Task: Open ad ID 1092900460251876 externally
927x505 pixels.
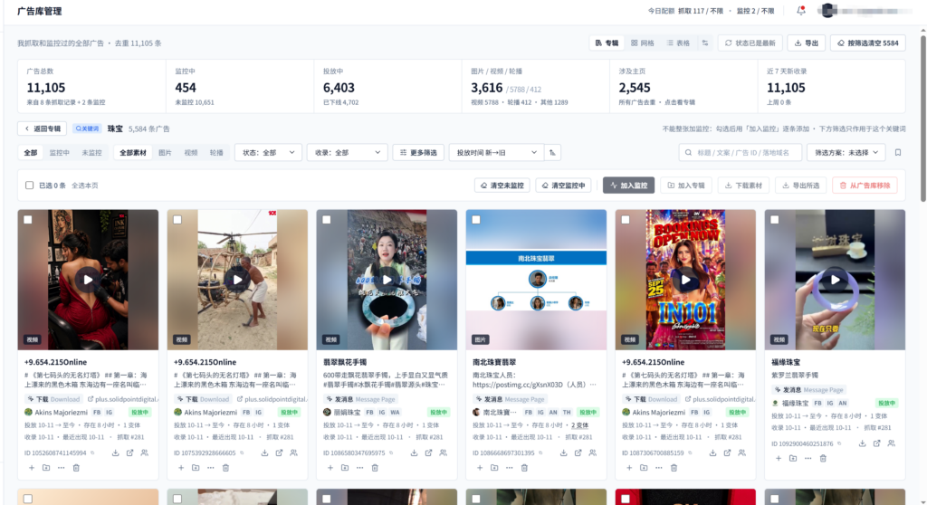Action: coord(876,443)
